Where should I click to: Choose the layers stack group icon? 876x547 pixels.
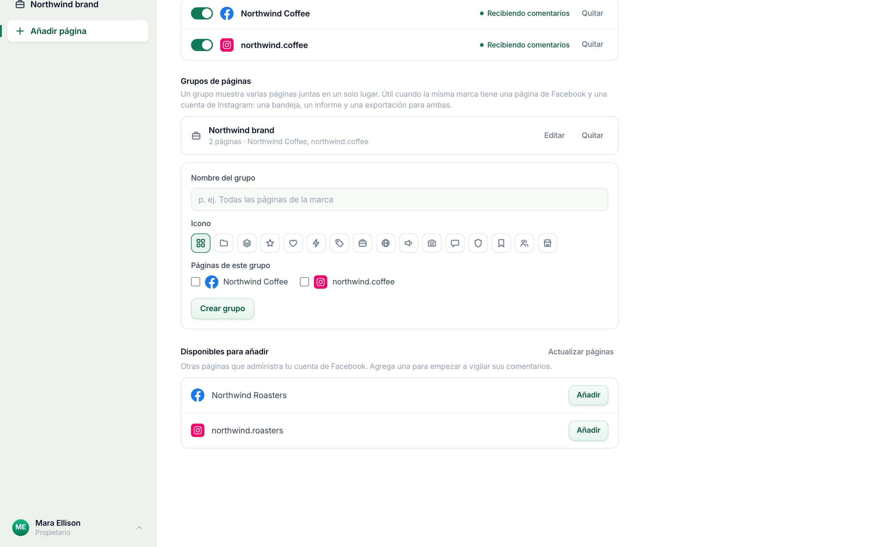click(x=247, y=243)
